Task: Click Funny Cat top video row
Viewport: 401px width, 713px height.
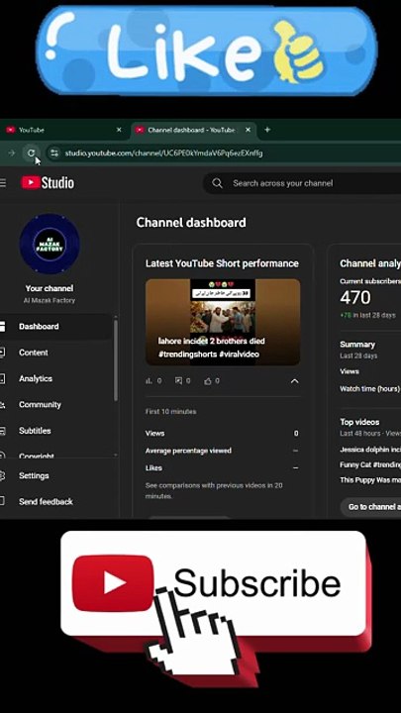Action: click(370, 464)
